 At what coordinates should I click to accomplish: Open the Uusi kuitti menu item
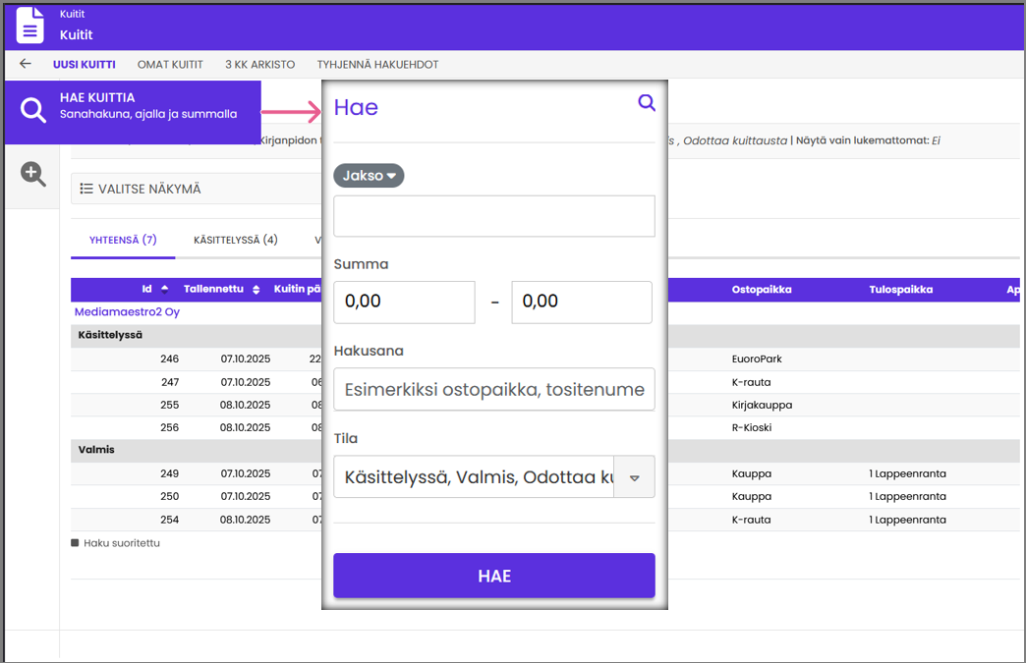[84, 65]
